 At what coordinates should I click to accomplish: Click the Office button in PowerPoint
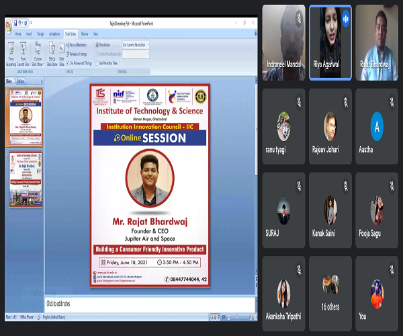coord(9,26)
